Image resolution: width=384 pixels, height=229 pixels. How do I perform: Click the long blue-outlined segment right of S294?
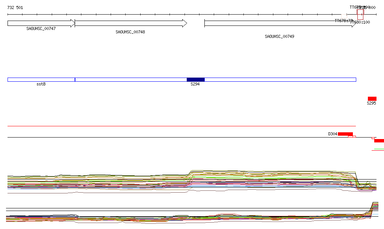click(x=280, y=79)
